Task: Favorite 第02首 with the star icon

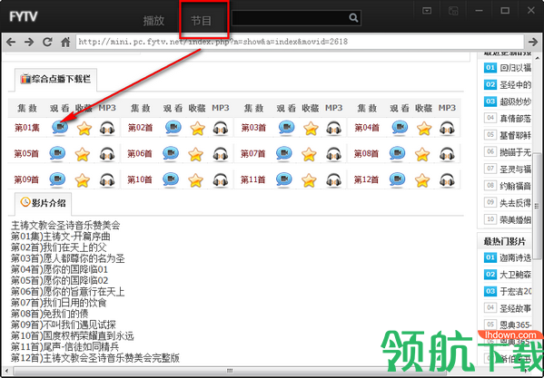Action: pos(197,128)
